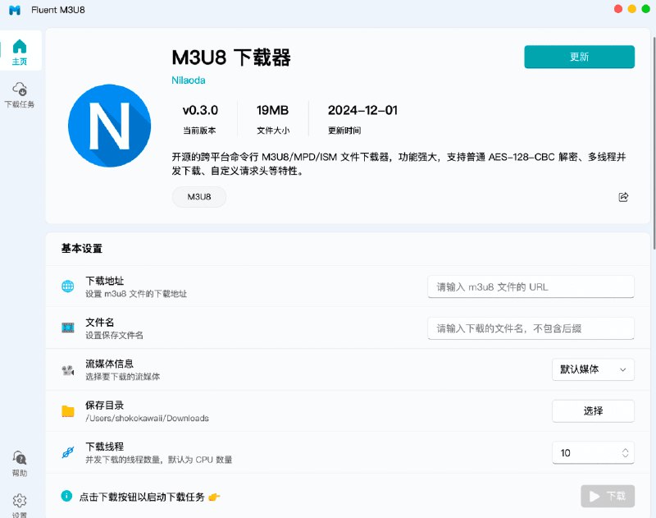Switch to the 主页 (Home) tab
Viewport: 656px width, 518px height.
point(20,53)
